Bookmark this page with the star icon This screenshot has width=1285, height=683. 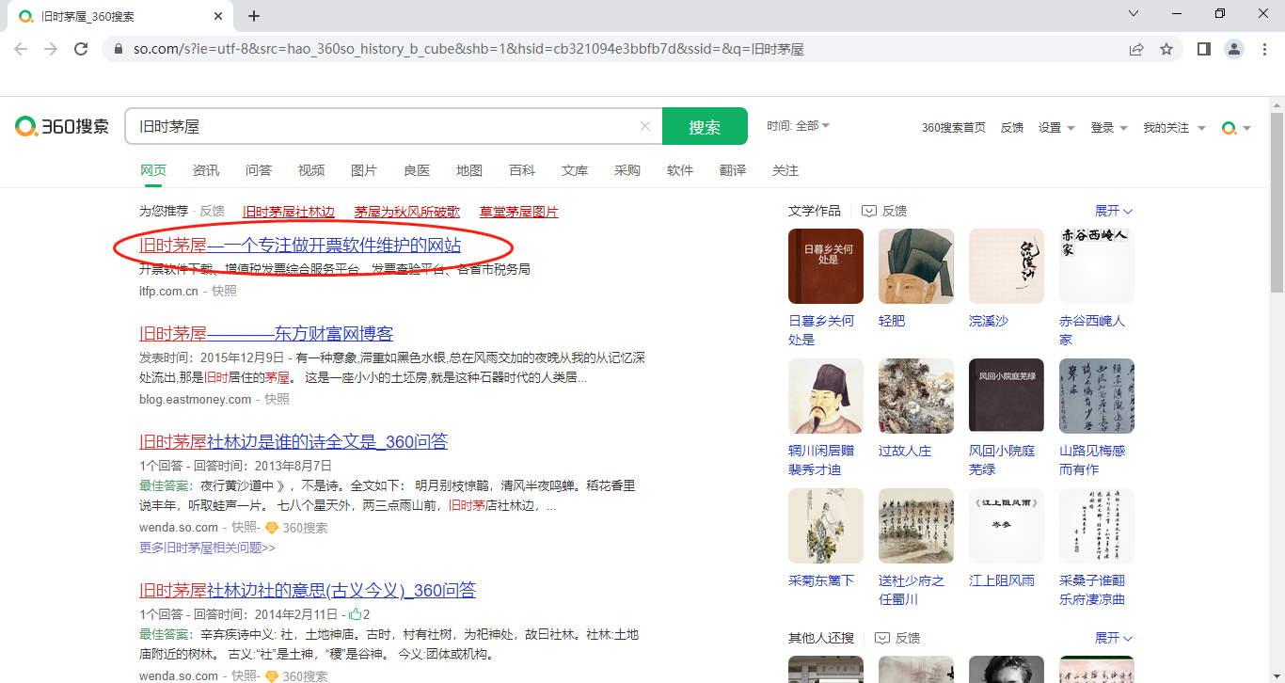pos(1166,49)
